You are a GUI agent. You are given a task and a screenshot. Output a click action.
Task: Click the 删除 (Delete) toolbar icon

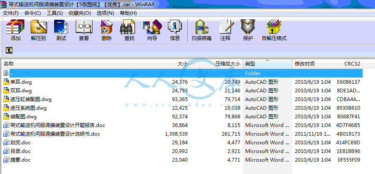point(106,27)
